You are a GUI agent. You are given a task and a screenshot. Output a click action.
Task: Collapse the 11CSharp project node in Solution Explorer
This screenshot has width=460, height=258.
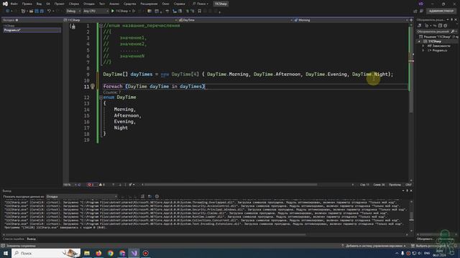[x=419, y=42]
